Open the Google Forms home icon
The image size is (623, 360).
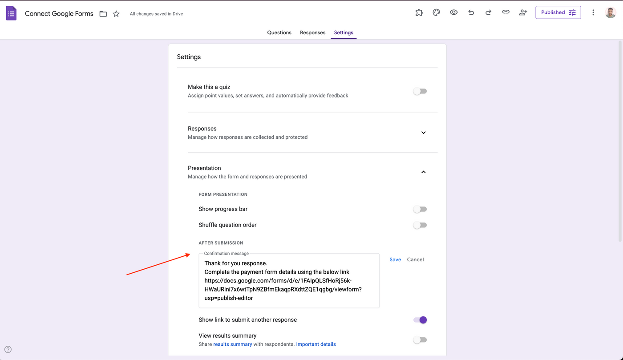click(x=11, y=13)
